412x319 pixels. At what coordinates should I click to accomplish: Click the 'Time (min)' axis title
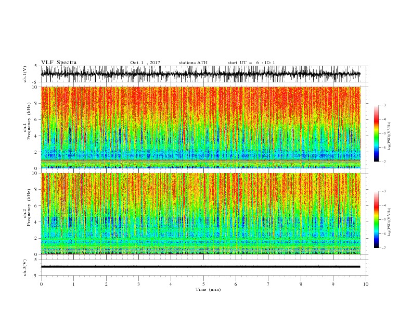click(208, 289)
